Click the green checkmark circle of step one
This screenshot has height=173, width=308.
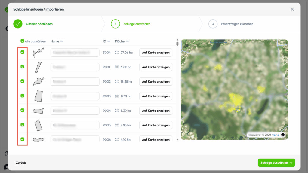18,24
